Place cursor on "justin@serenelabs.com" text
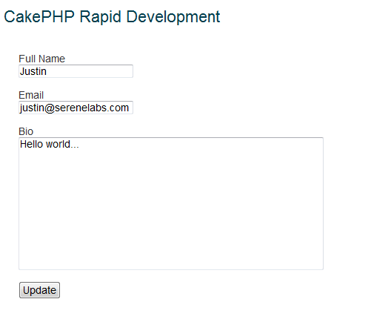391x322 pixels. (74, 108)
